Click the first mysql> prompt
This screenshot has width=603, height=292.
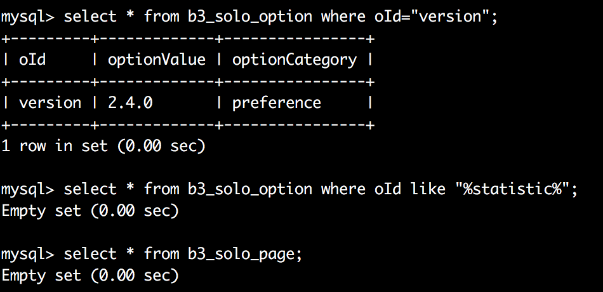[x=28, y=17]
